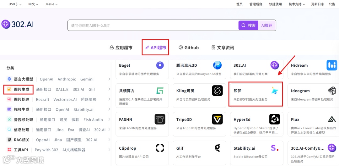The width and height of the screenshot is (339, 166).
Task: Select Pay with 302 sub-category link
Action: (x=46, y=150)
